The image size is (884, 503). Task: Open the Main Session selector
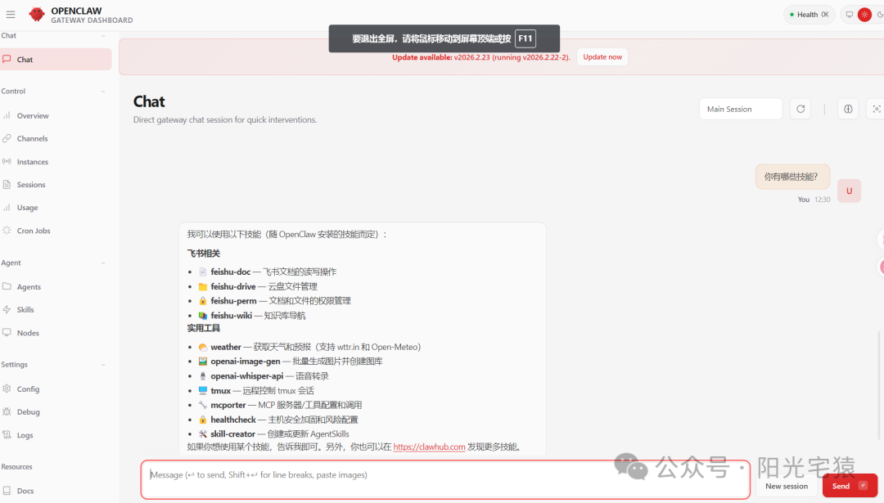[741, 109]
